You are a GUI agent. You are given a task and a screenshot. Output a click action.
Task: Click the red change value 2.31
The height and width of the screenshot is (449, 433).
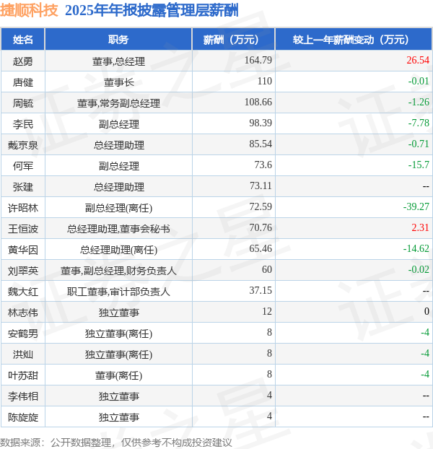click(x=421, y=227)
